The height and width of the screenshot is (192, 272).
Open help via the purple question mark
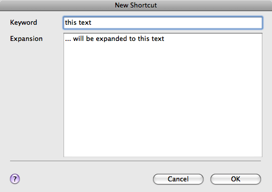tap(15, 179)
